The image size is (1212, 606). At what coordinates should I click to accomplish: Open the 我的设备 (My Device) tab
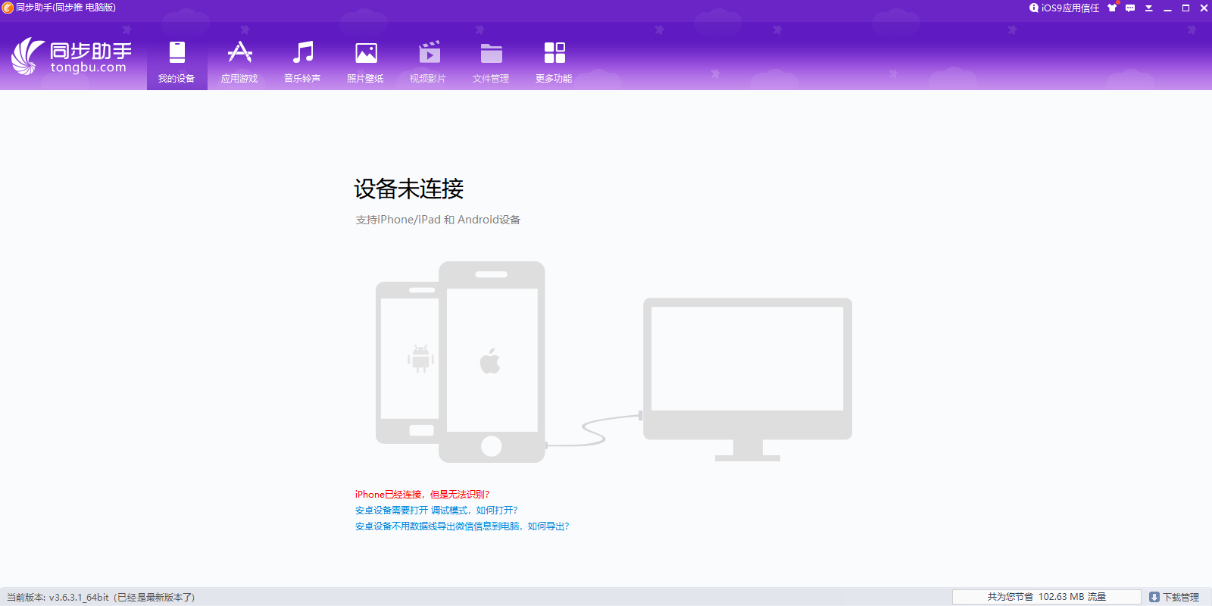coord(176,61)
